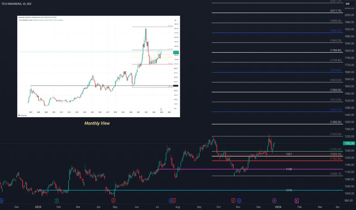The width and height of the screenshot is (356, 210).
Task: Open the red earnings E marker near May
Action: (x=113, y=200)
